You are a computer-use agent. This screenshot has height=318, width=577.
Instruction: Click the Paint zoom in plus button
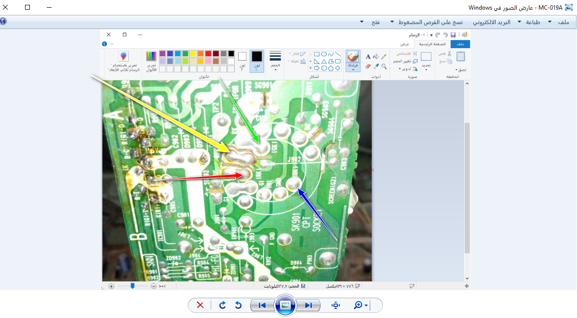(111, 286)
